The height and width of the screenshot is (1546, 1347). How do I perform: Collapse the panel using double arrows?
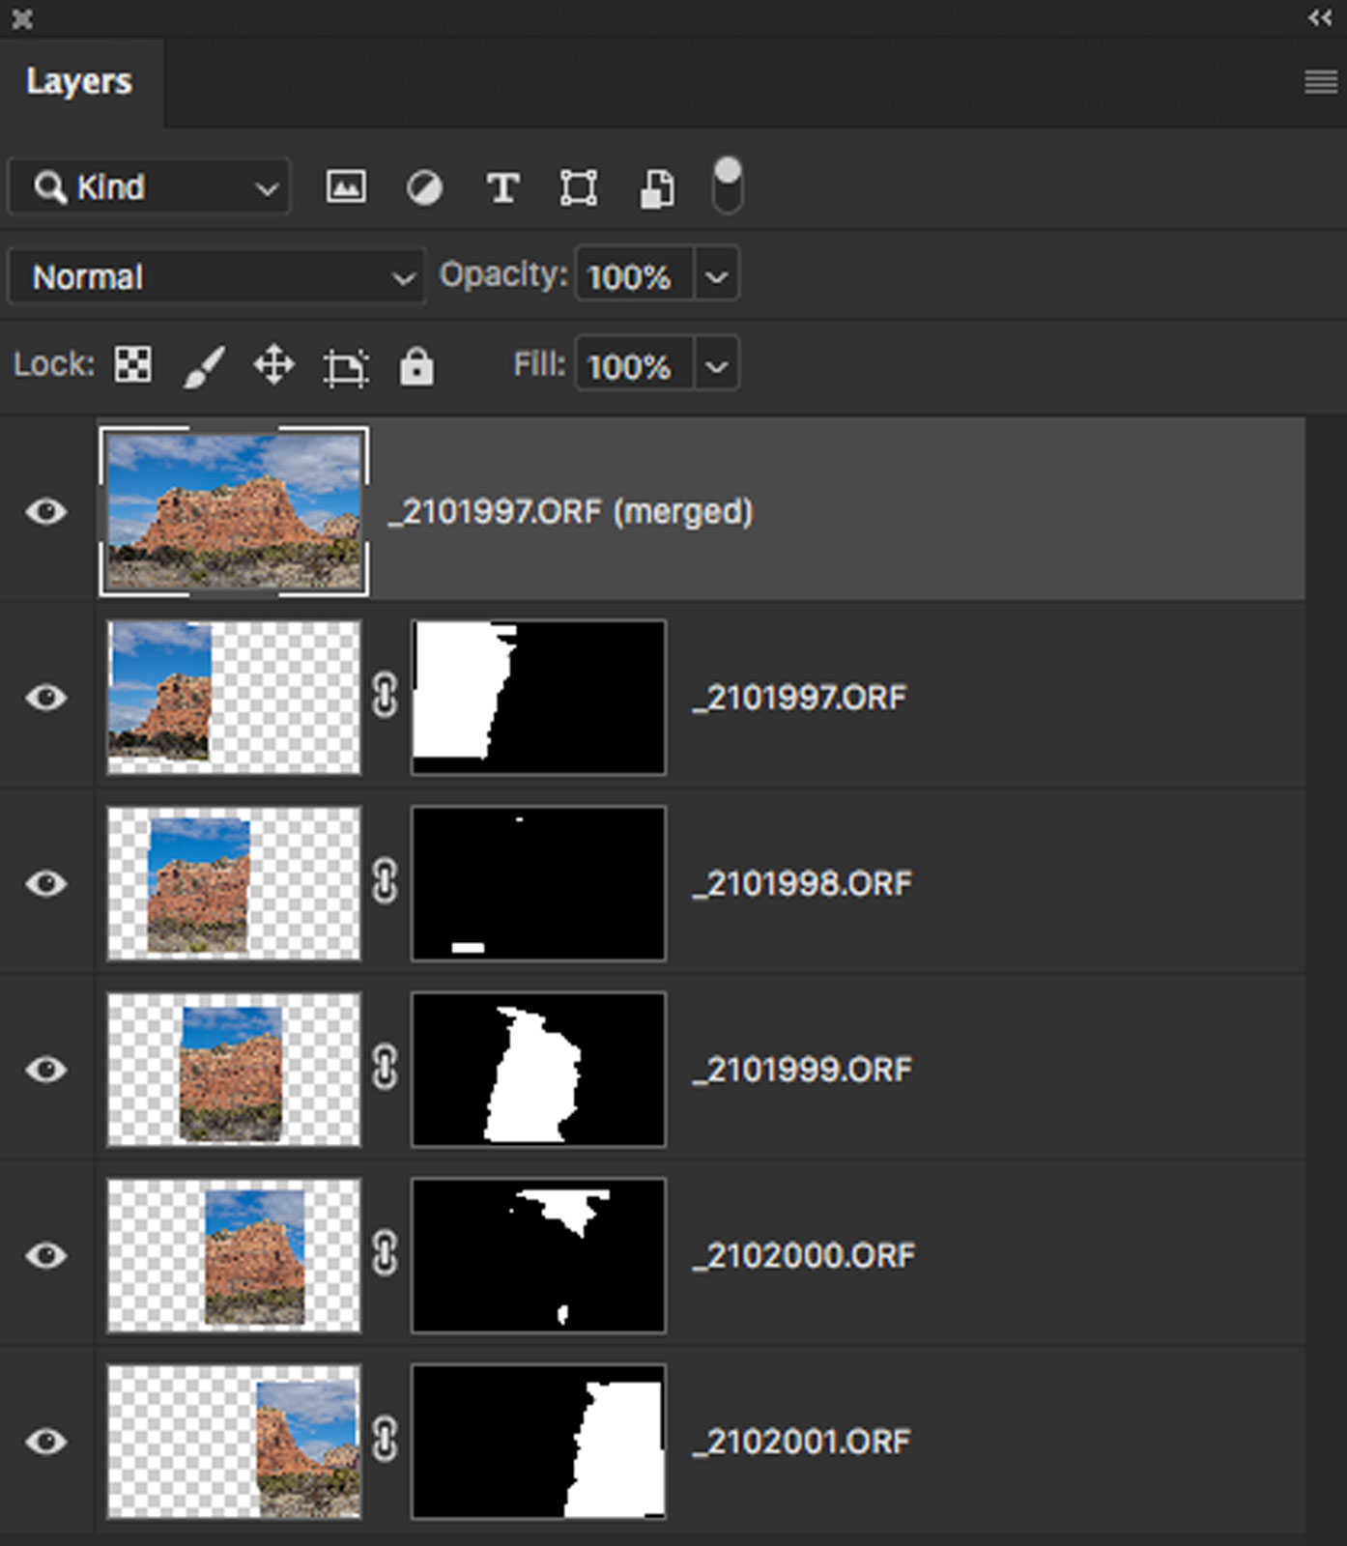(1320, 17)
